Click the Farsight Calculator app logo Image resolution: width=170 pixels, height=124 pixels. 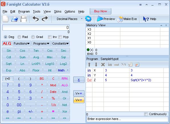tap(3, 4)
